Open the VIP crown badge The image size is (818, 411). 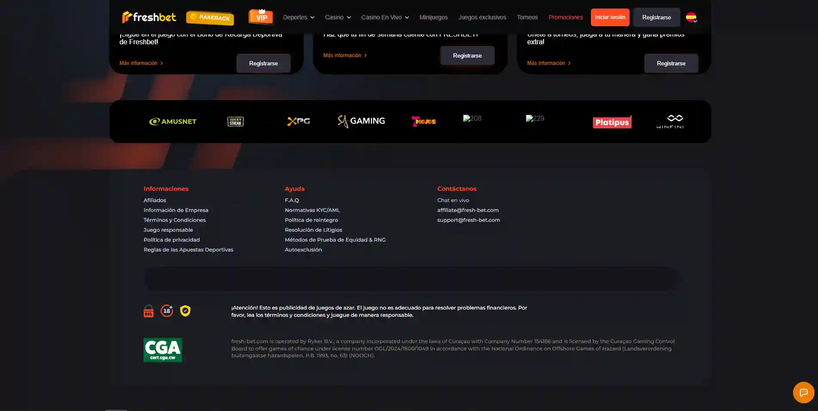[261, 17]
